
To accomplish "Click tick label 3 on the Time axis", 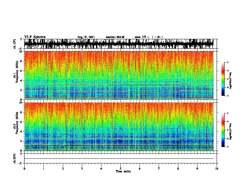I will point(82,169).
